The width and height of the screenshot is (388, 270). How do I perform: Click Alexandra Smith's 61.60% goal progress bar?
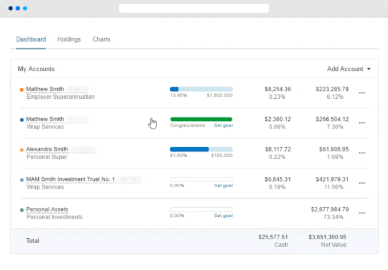pos(201,149)
